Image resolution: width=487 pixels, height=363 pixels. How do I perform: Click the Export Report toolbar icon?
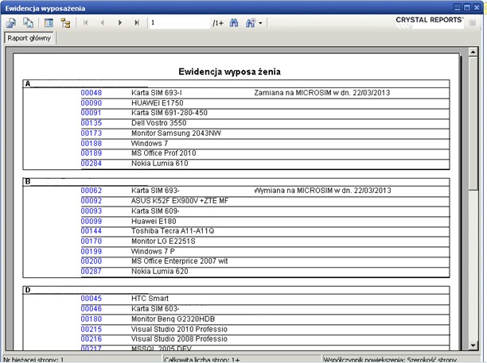[x=11, y=23]
